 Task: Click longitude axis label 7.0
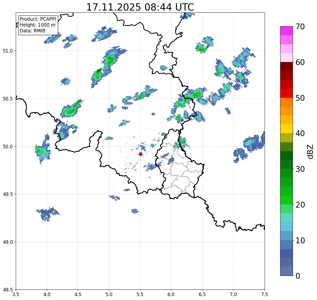(233, 294)
